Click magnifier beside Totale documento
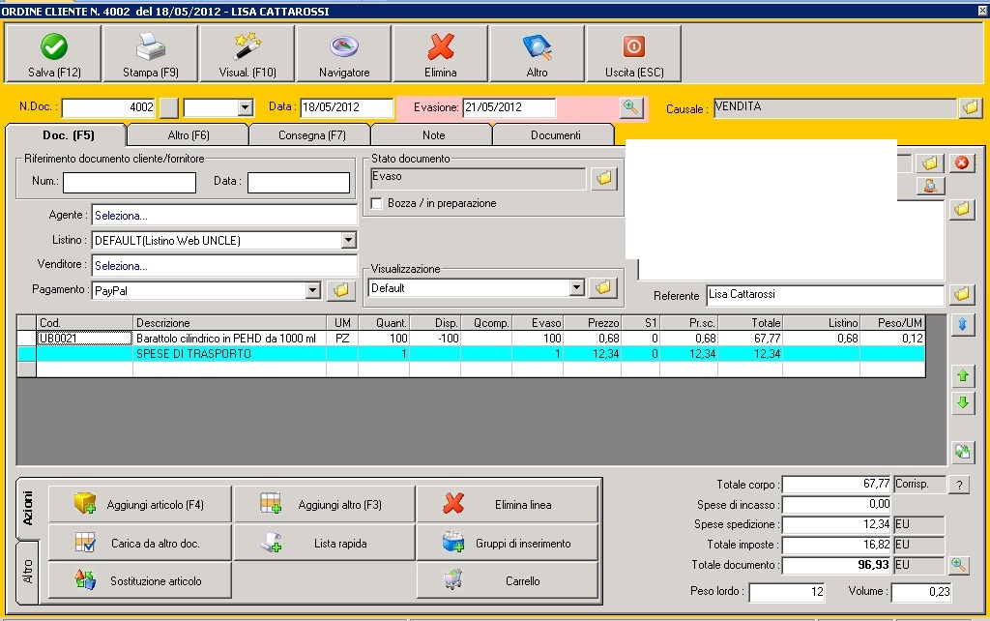The image size is (990, 621). point(958,565)
